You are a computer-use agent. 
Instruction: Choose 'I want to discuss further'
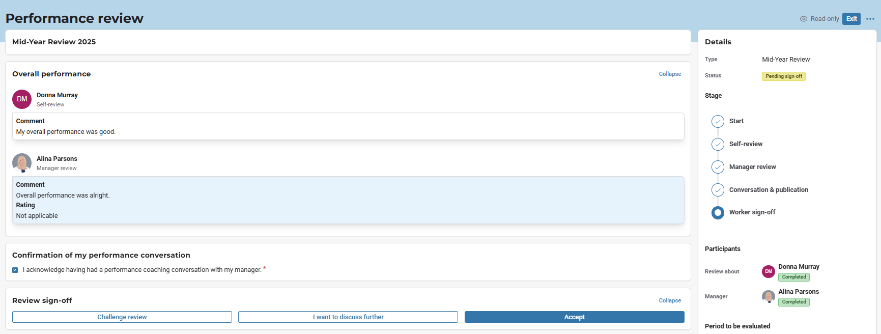pyautogui.click(x=348, y=317)
